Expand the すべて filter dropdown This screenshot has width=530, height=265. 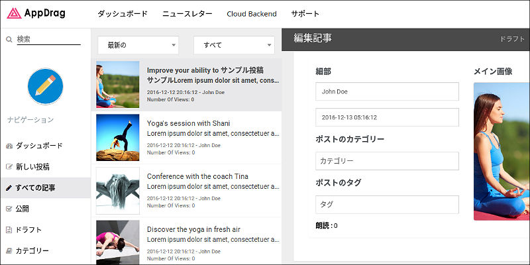click(x=234, y=45)
